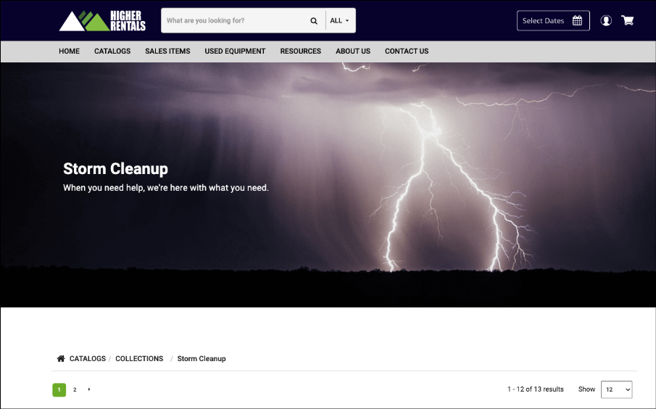Expand the ALL search category dropdown

pyautogui.click(x=340, y=21)
